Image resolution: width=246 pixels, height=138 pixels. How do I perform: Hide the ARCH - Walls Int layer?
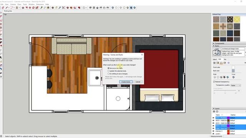pos(213,123)
